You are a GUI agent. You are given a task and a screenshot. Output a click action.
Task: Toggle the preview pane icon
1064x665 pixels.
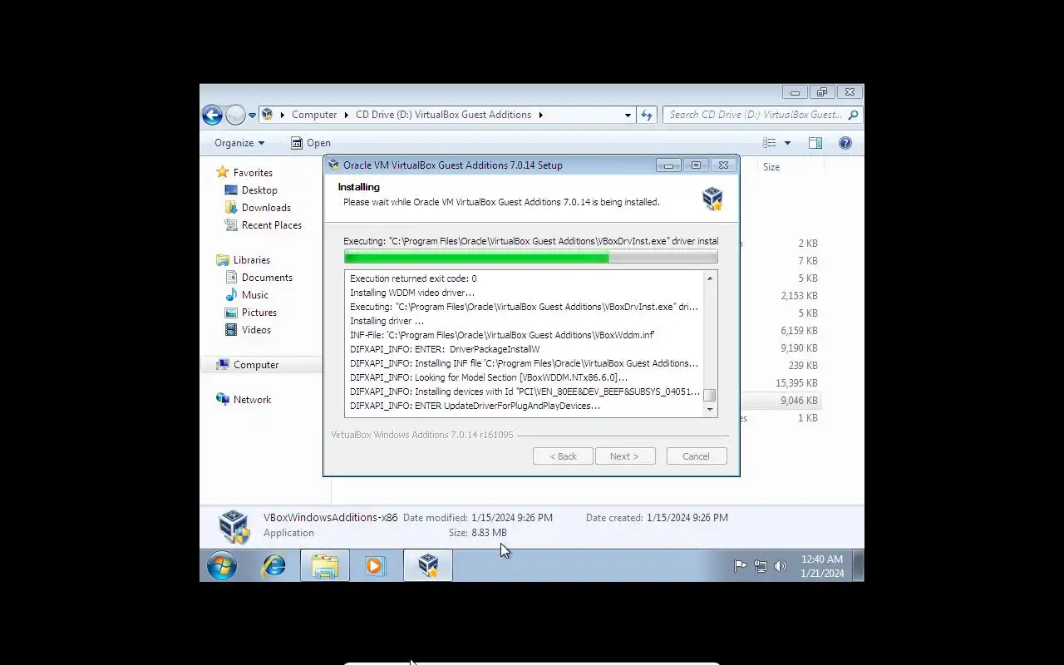click(815, 143)
